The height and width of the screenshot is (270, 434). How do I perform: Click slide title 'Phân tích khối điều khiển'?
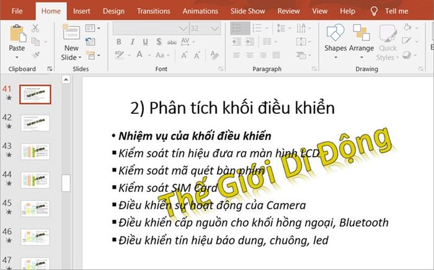242,108
